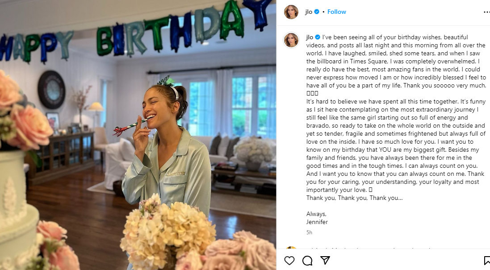Click the verified badge beside the caption username
Viewport: 490px width, 270px height.
tap(318, 37)
